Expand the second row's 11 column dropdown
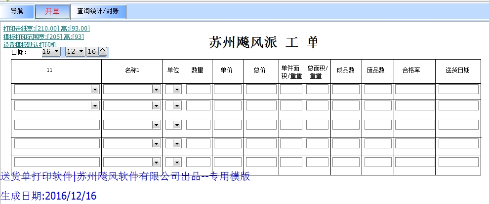Screen dimensions: 489x204 (x=95, y=106)
